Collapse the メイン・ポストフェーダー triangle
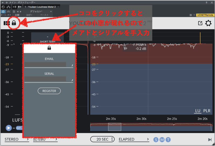215x146 pixels. [x=3, y=2]
